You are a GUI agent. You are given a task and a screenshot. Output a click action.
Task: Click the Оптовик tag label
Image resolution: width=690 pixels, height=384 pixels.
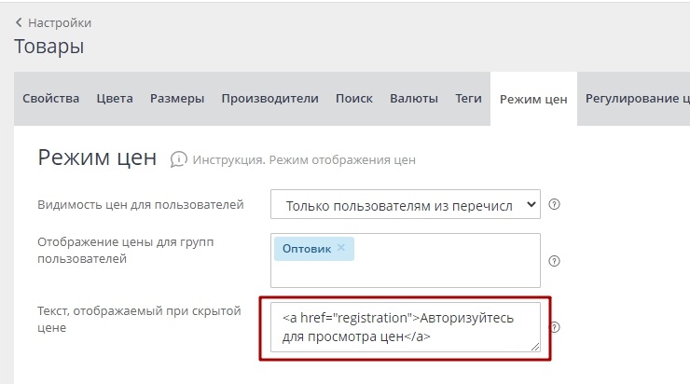click(306, 249)
